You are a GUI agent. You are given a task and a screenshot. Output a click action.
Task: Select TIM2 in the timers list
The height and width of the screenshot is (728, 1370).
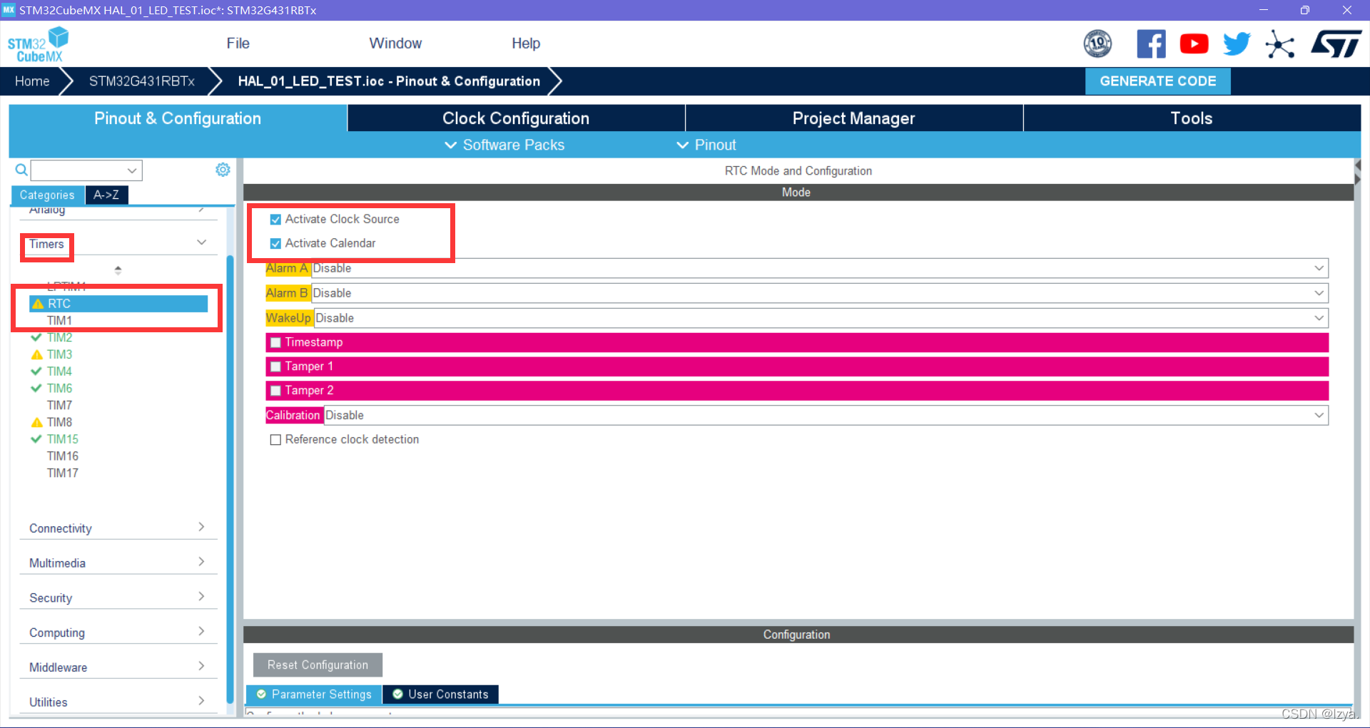click(59, 338)
